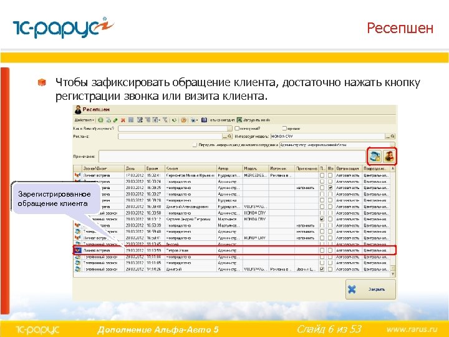Click the Модель column header
This screenshot has height=337, width=449.
click(x=256, y=168)
